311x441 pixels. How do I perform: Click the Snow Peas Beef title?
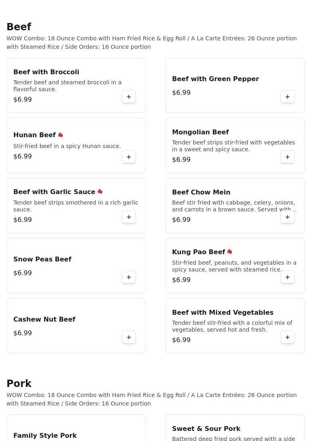click(x=42, y=259)
